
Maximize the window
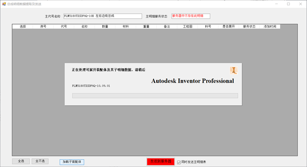click(x=288, y=4)
